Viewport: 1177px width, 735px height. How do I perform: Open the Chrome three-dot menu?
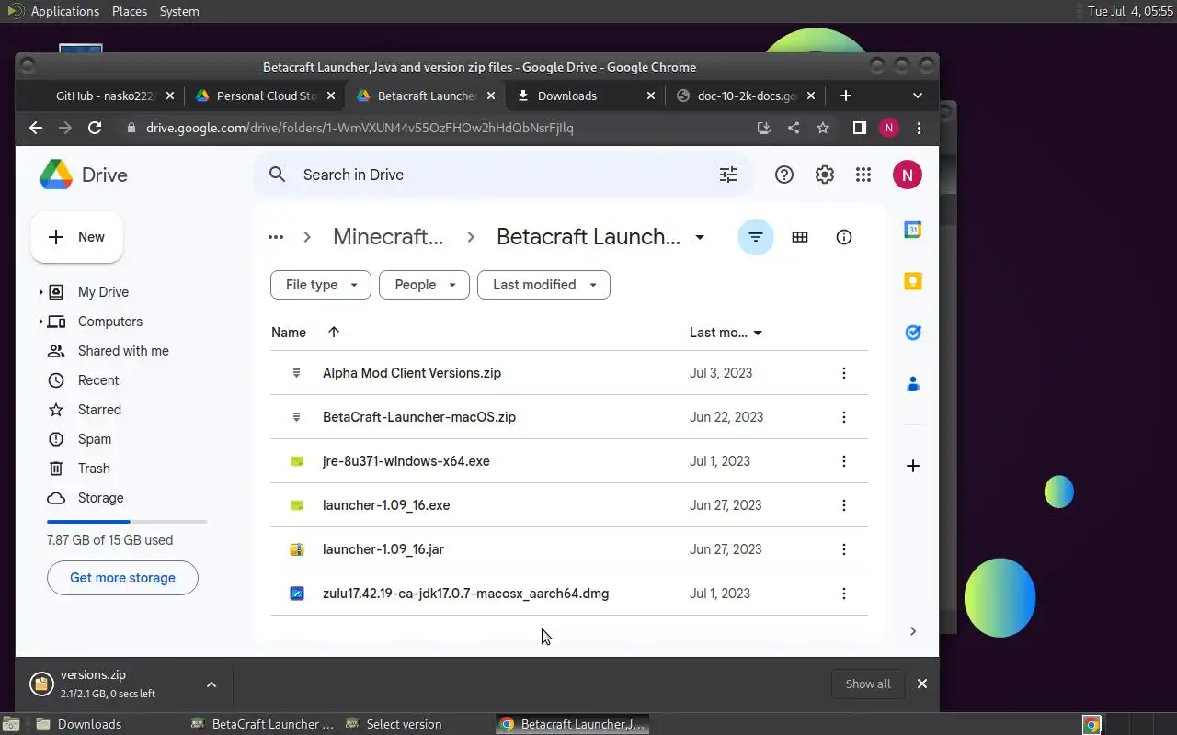pyautogui.click(x=919, y=128)
